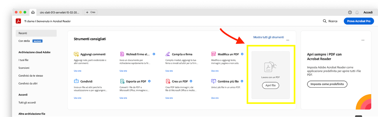Click the Imposta come predefinito button
The image size is (378, 117).
pos(327,84)
